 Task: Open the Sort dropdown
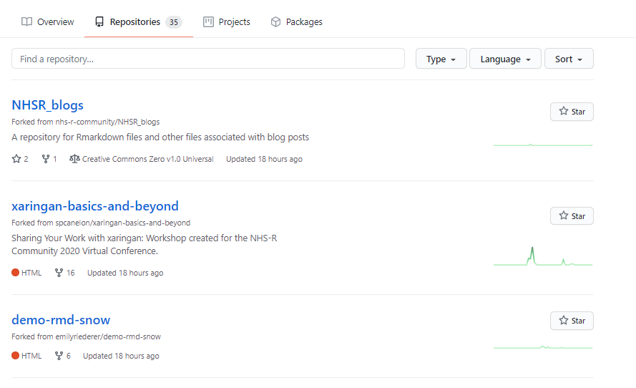tap(569, 59)
